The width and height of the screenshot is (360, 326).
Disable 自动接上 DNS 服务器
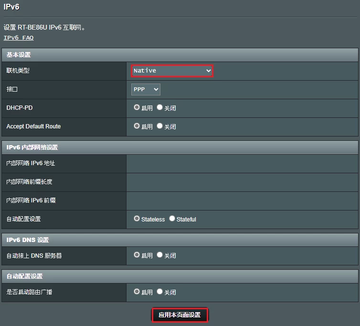160,255
